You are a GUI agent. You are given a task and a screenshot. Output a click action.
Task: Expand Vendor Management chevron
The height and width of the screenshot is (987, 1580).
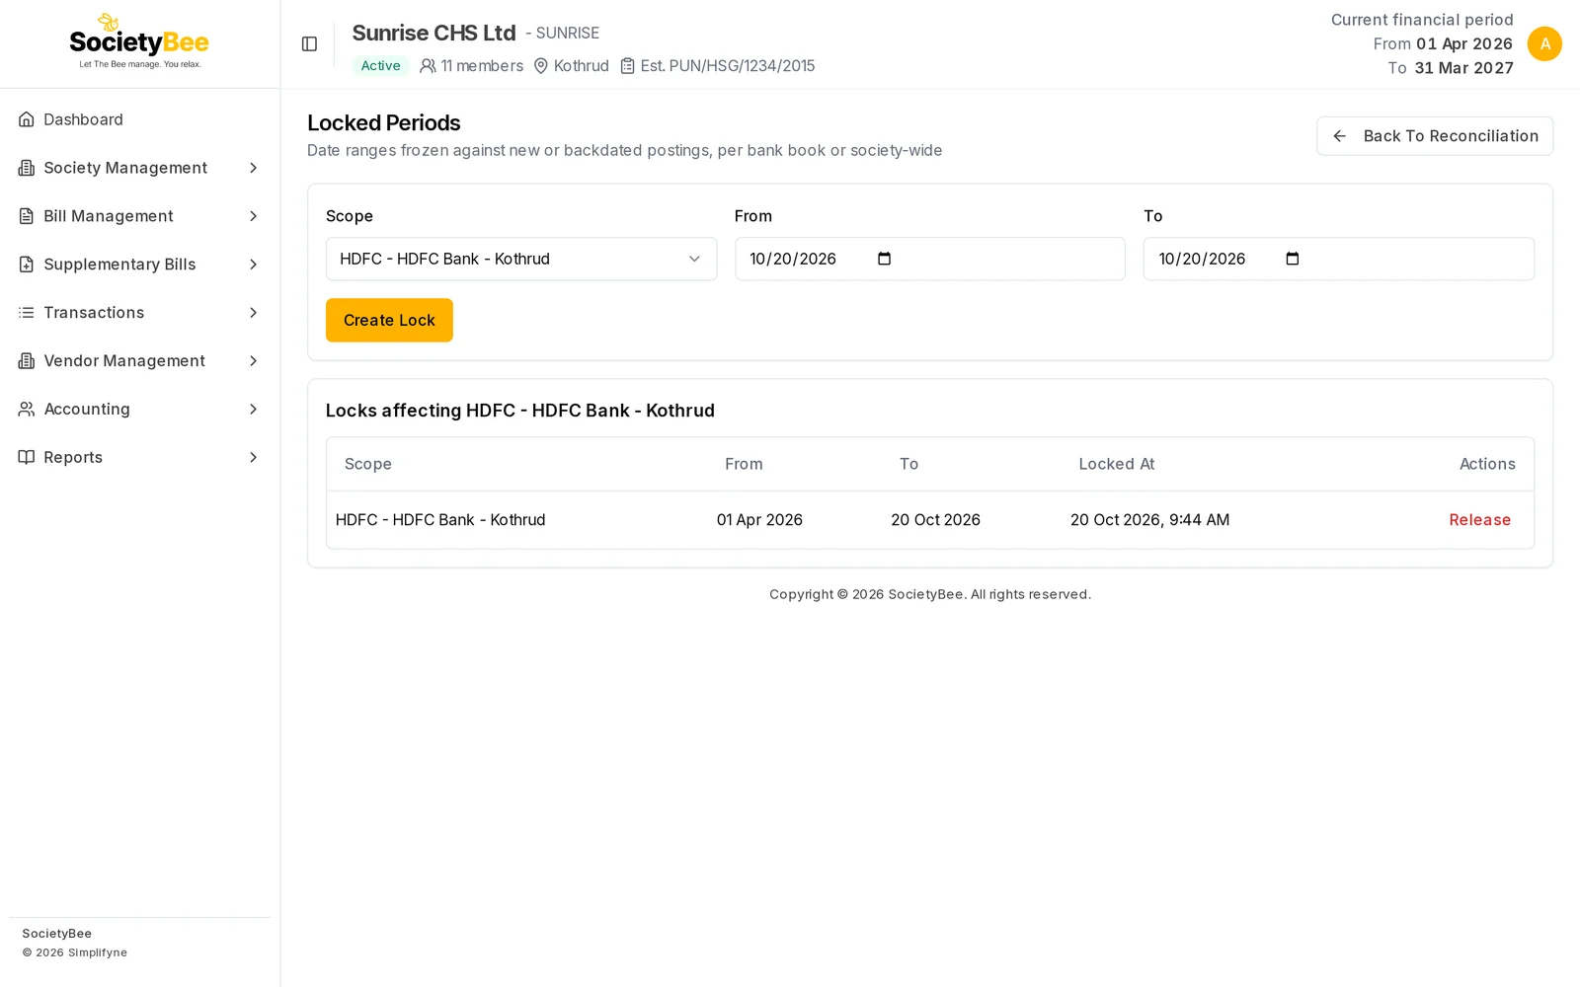click(253, 361)
